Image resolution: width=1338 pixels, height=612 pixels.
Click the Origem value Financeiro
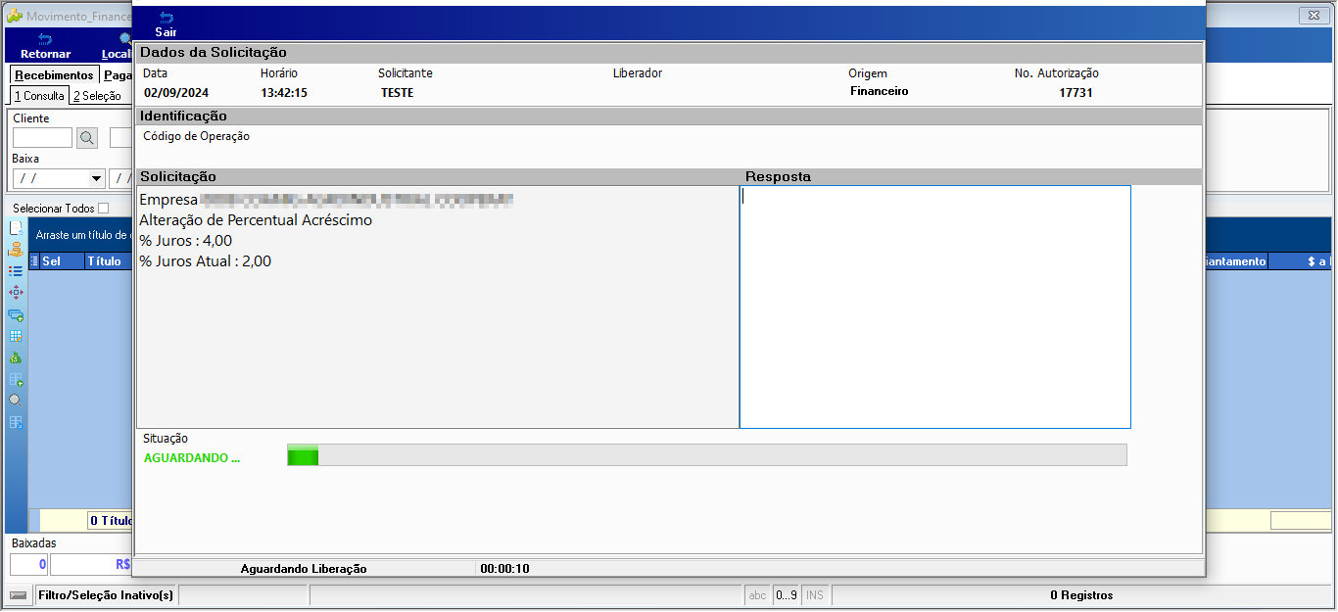[x=880, y=91]
